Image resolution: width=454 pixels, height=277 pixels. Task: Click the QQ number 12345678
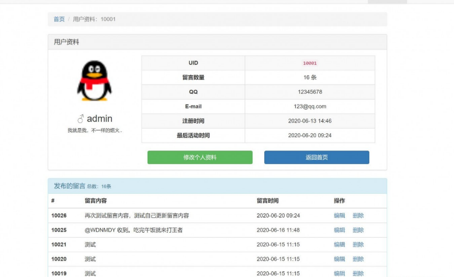(310, 92)
